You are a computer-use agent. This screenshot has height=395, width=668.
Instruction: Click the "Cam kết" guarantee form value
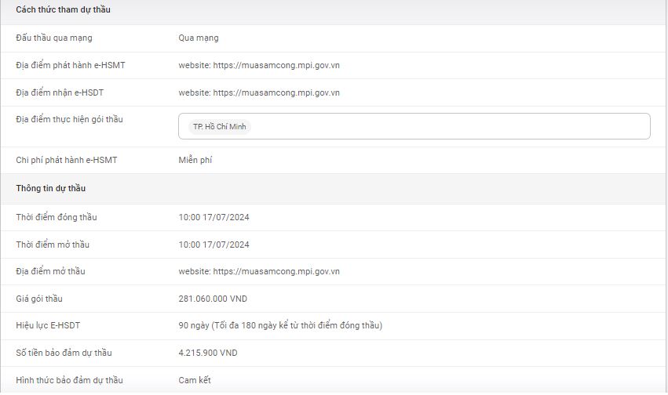tap(195, 380)
